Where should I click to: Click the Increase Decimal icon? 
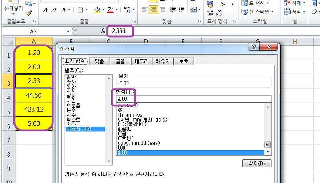(x=210, y=13)
